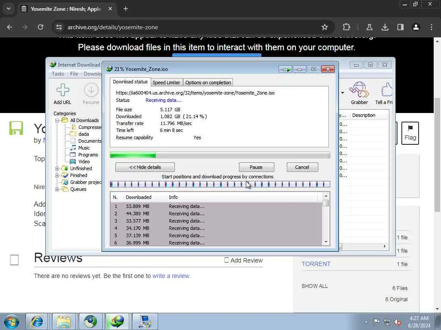
Task: Check the Add Review checkbox
Action: [227, 260]
